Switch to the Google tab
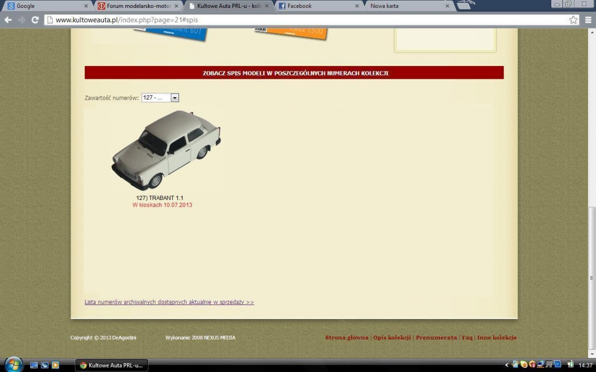 (x=45, y=6)
